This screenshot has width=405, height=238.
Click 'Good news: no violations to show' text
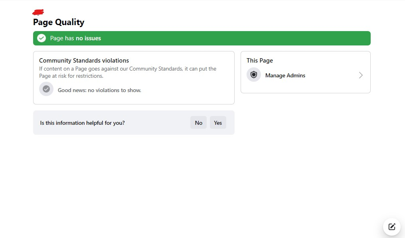tap(99, 90)
